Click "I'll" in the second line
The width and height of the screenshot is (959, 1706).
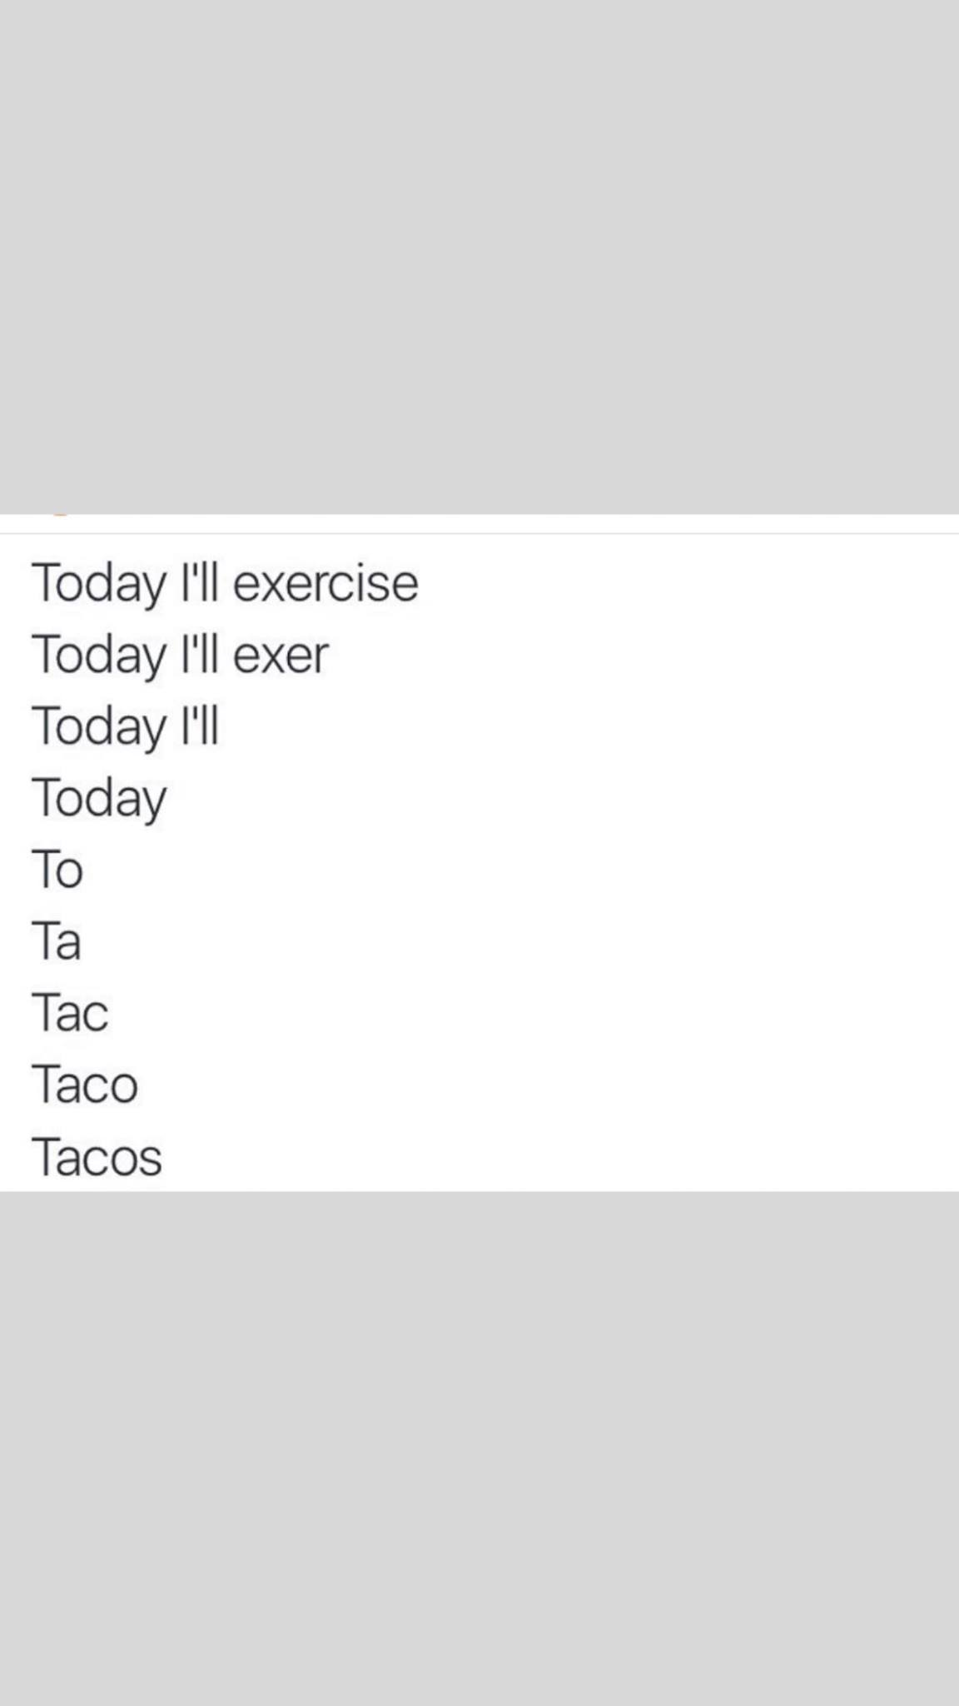200,655
